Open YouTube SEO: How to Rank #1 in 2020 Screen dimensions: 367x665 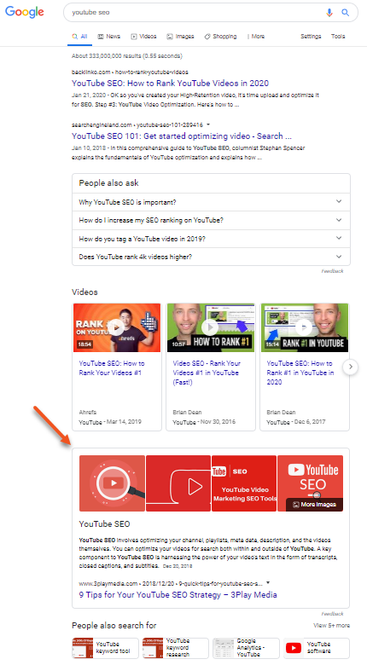(300, 373)
